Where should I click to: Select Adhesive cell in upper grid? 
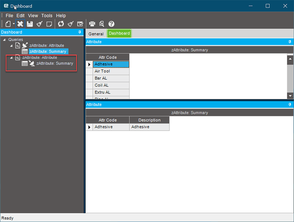(111, 64)
